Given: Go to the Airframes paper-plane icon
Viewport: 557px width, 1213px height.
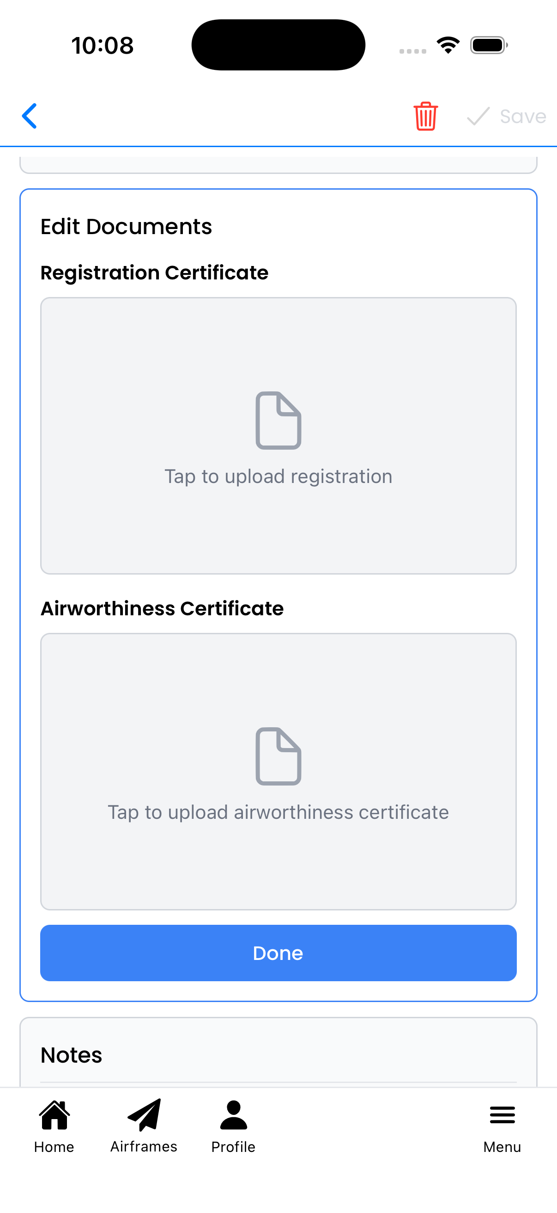Looking at the screenshot, I should point(144,1114).
